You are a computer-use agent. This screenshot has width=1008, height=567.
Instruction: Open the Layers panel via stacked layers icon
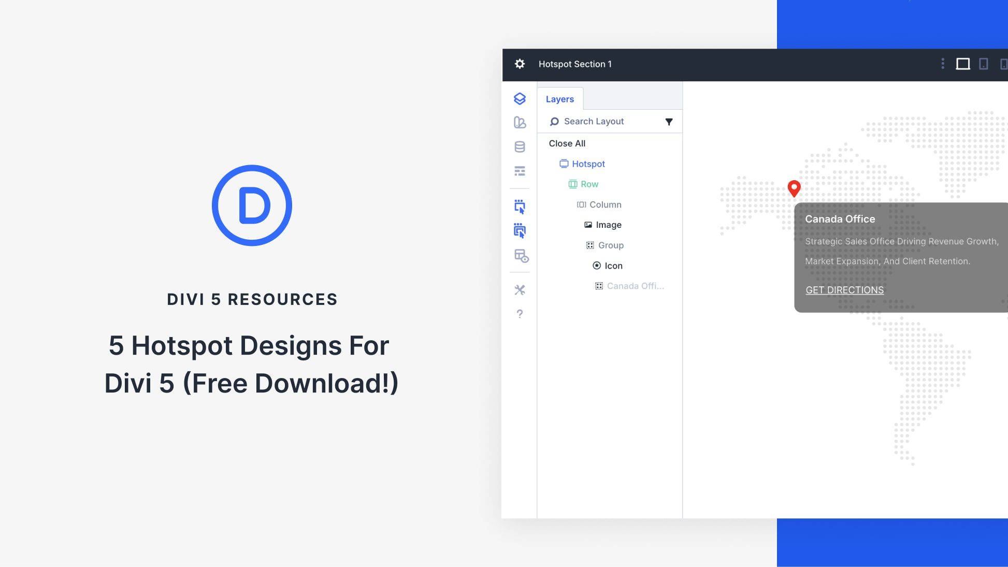(x=520, y=99)
